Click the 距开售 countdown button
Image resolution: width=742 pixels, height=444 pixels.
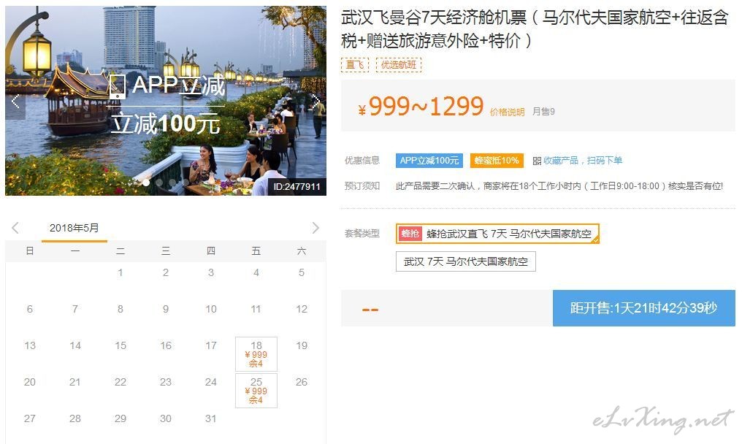coord(644,308)
